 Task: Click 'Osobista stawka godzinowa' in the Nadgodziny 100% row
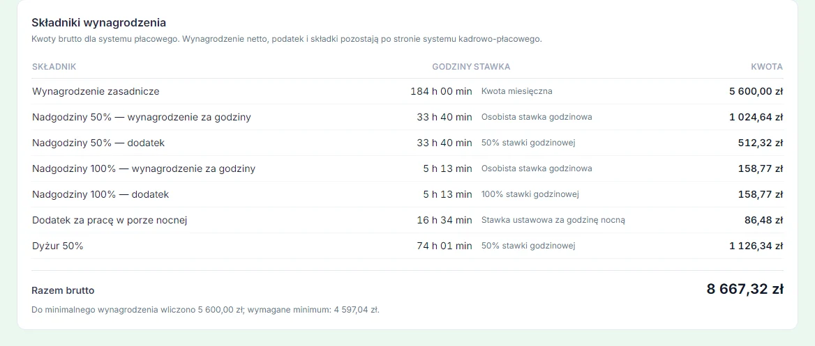(537, 168)
